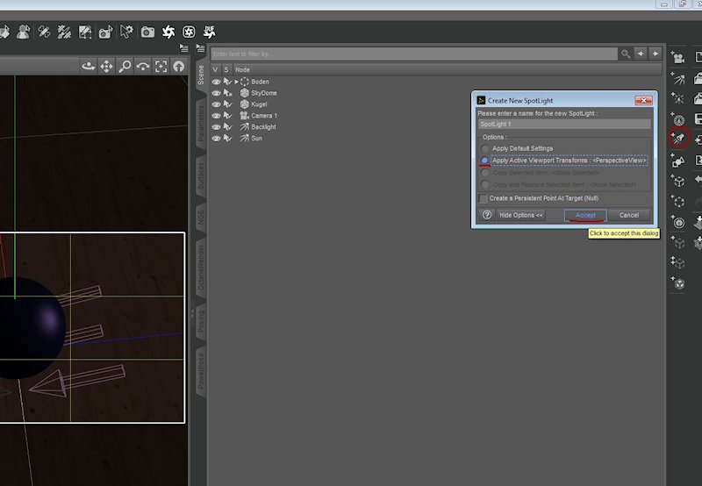Image resolution: width=702 pixels, height=486 pixels.
Task: Click the Enter text to filter by field
Action: click(414, 54)
